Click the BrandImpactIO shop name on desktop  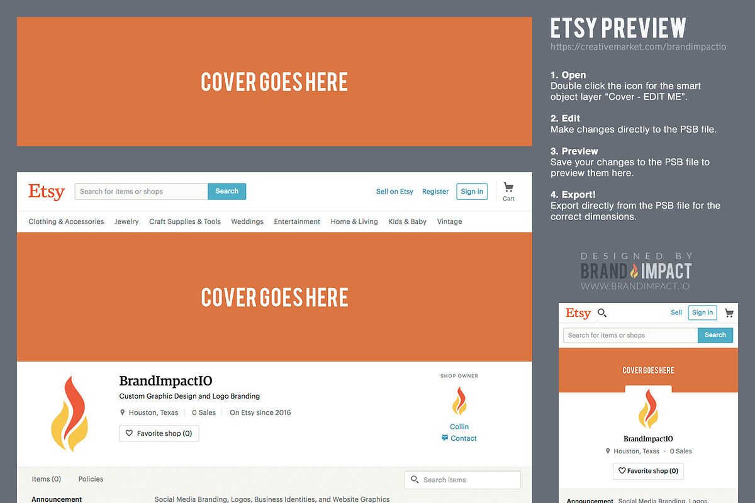coord(165,381)
